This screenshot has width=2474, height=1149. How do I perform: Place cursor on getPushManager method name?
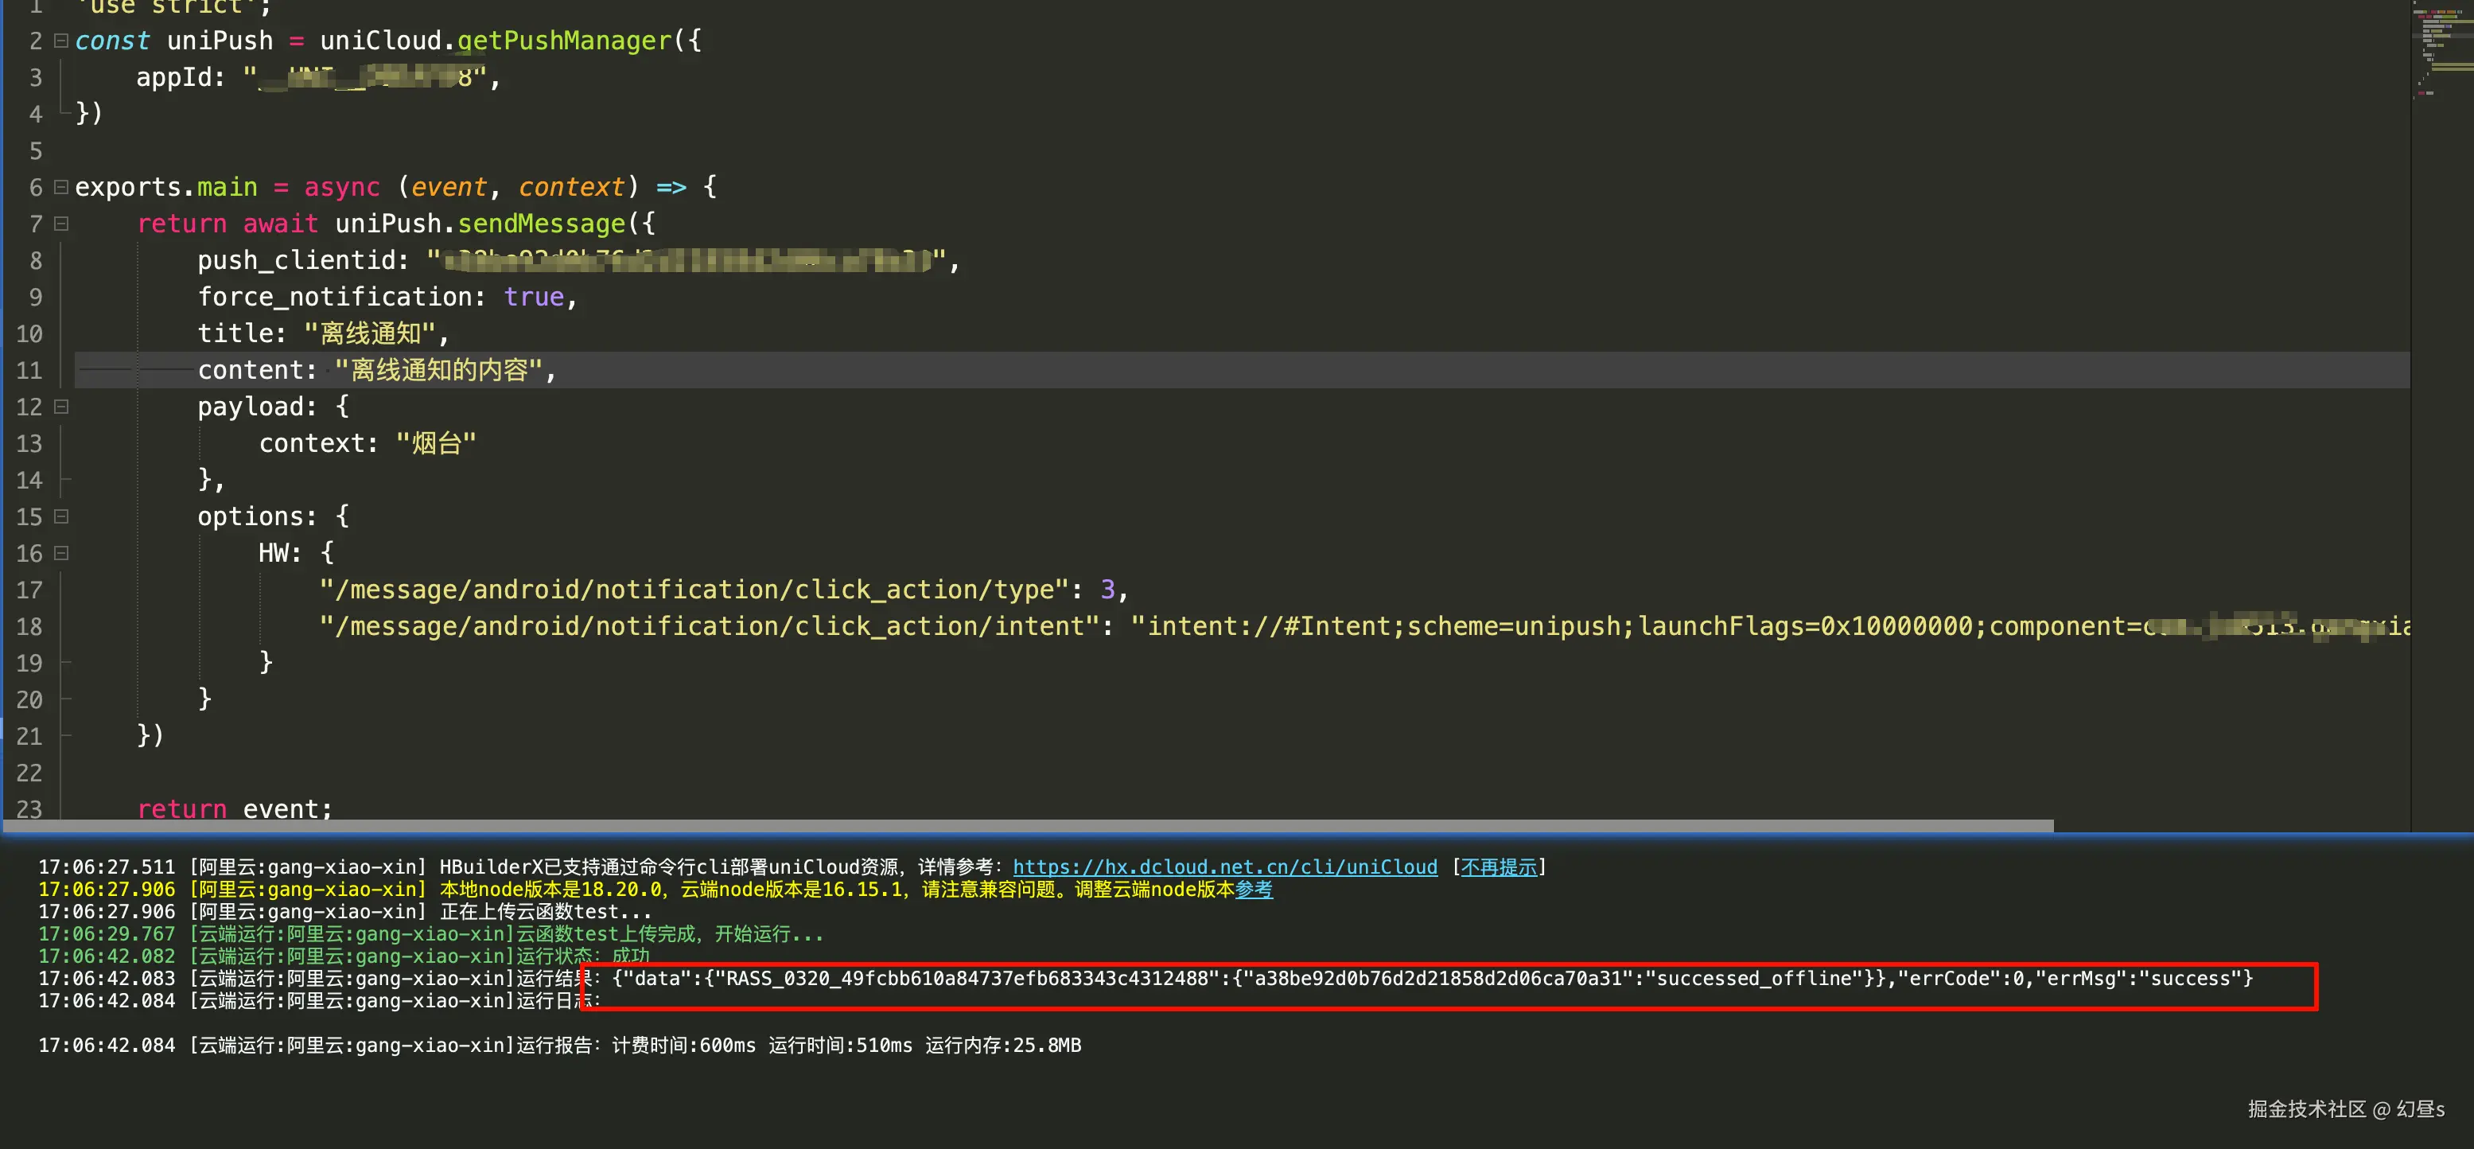click(x=564, y=41)
